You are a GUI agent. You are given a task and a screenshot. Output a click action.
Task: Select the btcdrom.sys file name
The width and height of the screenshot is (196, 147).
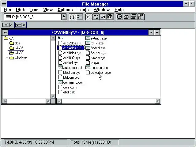click(x=72, y=73)
